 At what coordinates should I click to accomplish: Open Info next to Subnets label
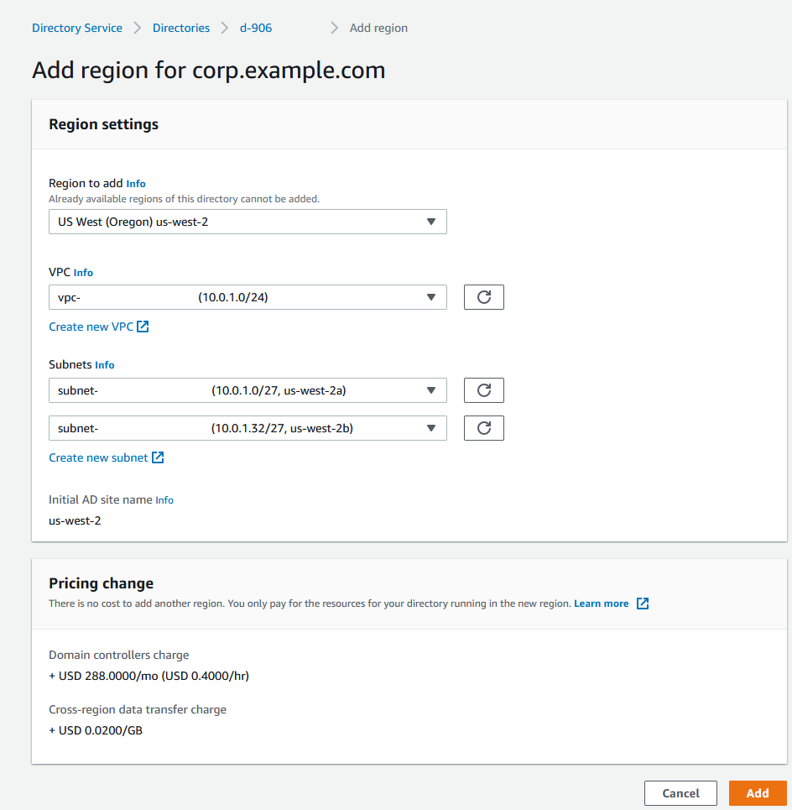click(104, 365)
